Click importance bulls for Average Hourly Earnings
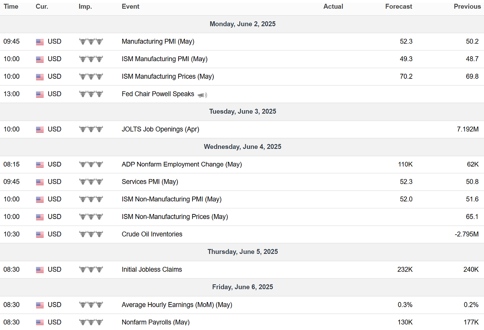484x330 pixels. [91, 305]
